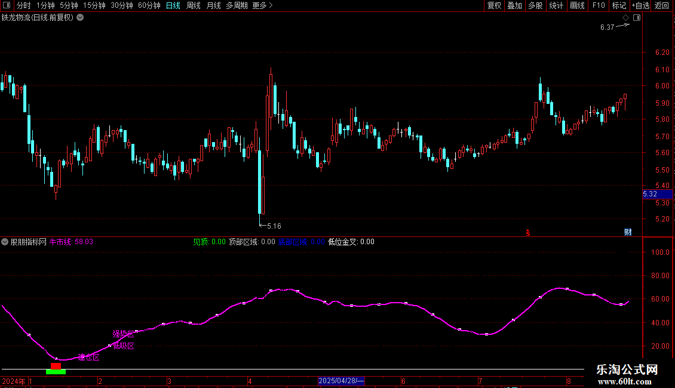The image size is (675, 388).
Task: Click the 2025/04/28 date marker
Action: (x=341, y=381)
